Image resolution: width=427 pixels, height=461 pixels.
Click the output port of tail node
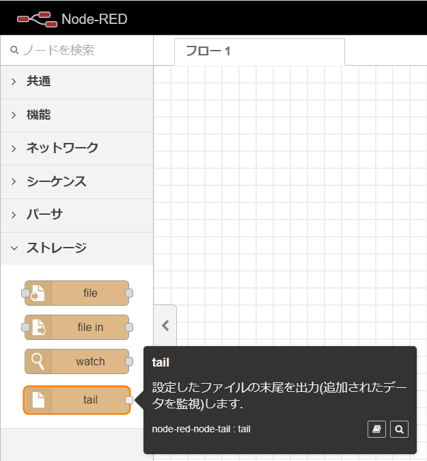coord(129,400)
